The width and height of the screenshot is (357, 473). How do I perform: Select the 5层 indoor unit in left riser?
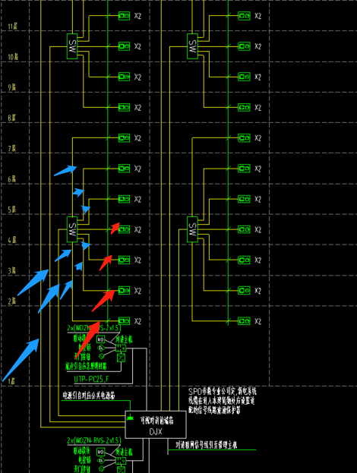point(124,199)
